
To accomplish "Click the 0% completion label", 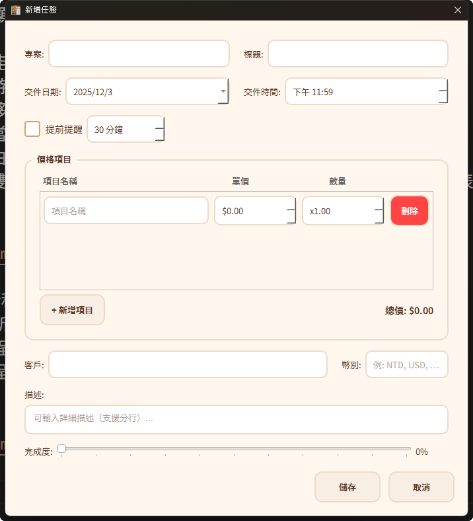I will [421, 452].
